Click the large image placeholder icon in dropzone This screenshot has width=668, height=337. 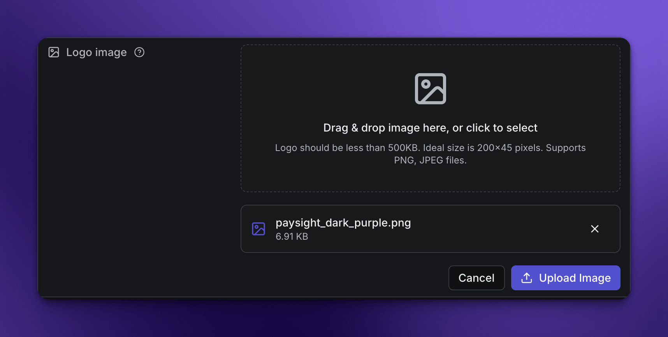[x=431, y=89]
